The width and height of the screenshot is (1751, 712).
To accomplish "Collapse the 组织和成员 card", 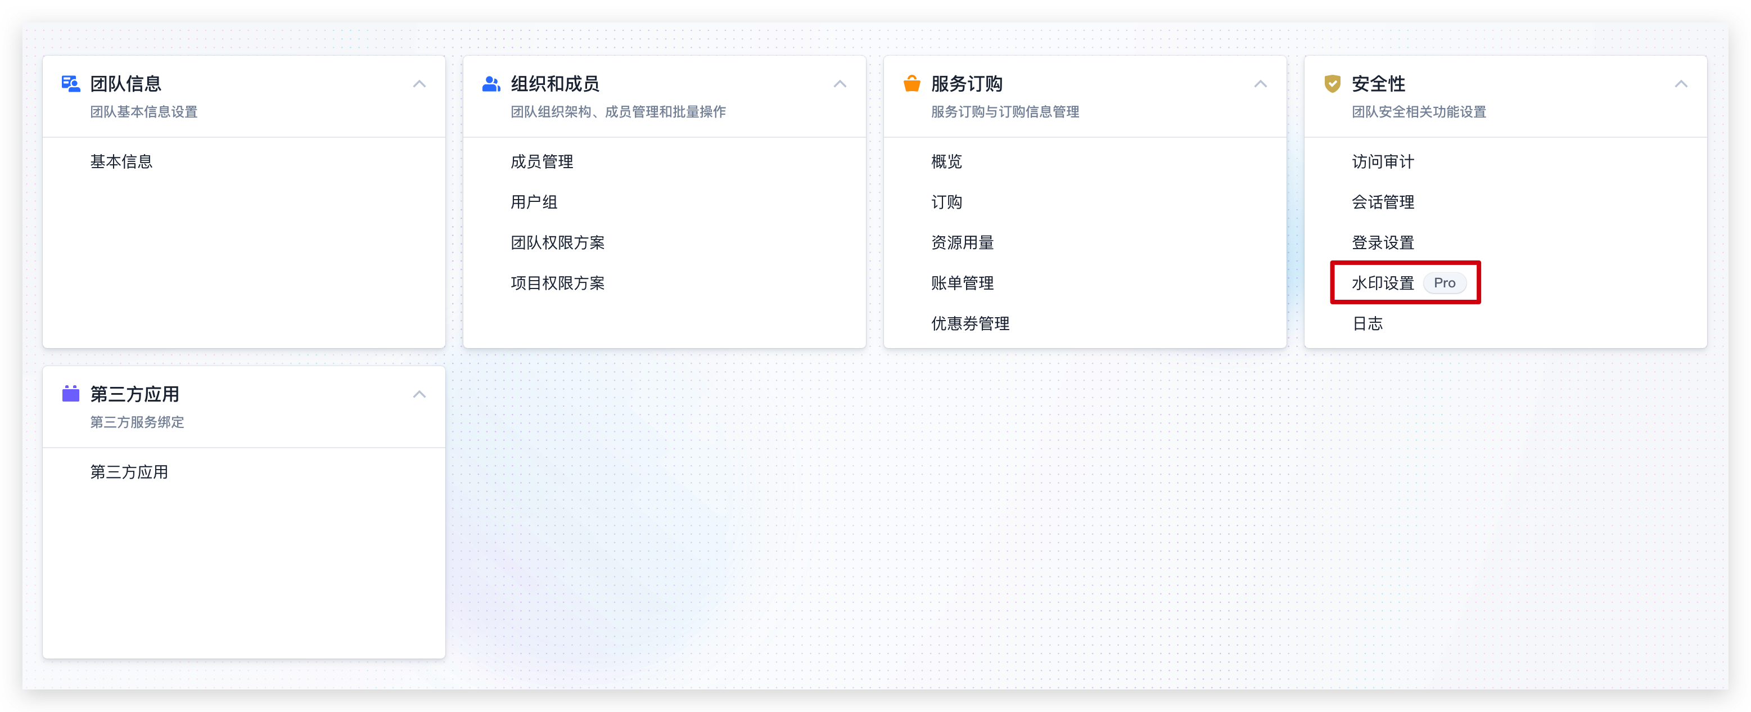I will pos(840,84).
